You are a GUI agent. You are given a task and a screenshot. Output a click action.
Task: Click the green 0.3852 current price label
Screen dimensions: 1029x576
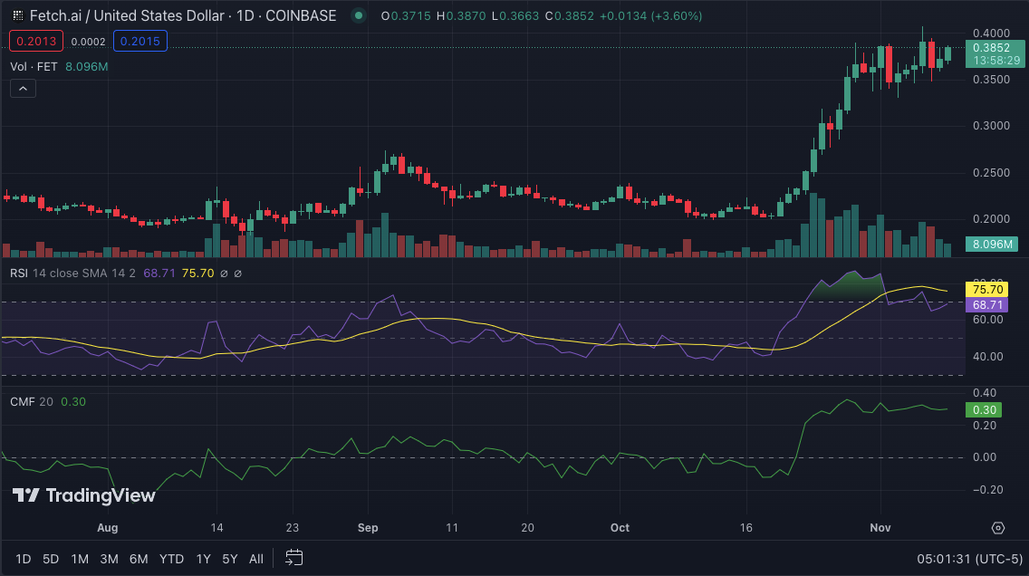click(991, 47)
